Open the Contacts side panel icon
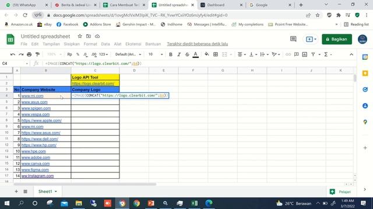Image resolution: width=373 pixels, height=209 pixels. click(x=365, y=106)
